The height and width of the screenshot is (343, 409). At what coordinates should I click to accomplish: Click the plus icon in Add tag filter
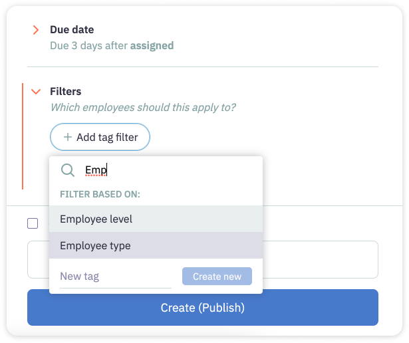point(68,137)
